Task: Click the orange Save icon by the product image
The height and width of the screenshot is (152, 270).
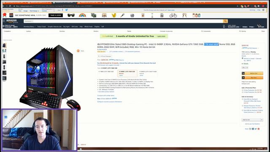Action: pyautogui.click(x=78, y=51)
